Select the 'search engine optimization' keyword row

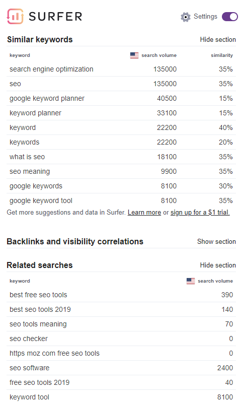pos(121,69)
